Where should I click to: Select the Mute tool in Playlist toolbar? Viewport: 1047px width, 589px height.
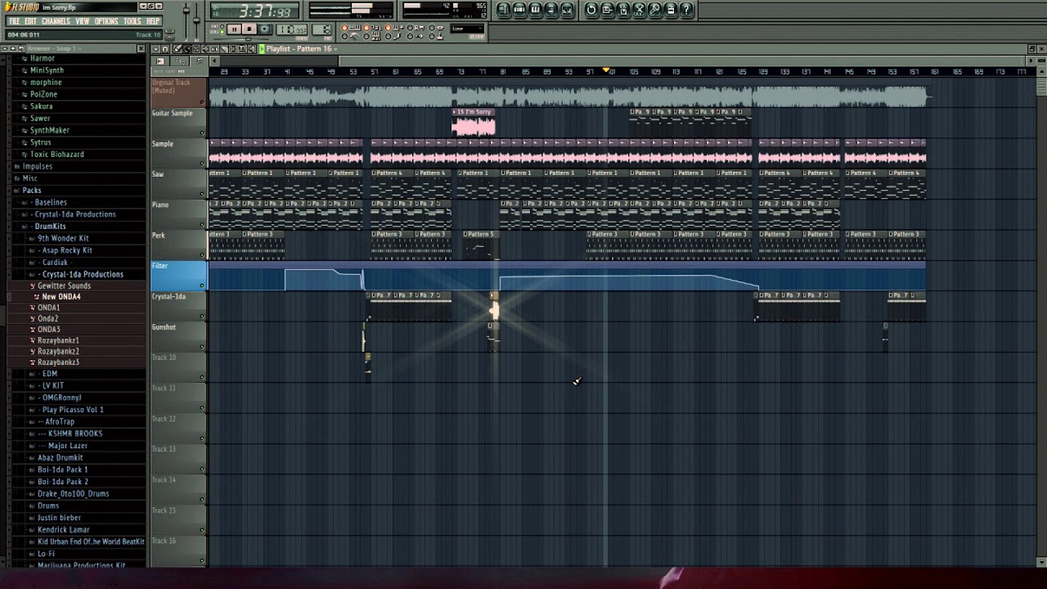205,49
